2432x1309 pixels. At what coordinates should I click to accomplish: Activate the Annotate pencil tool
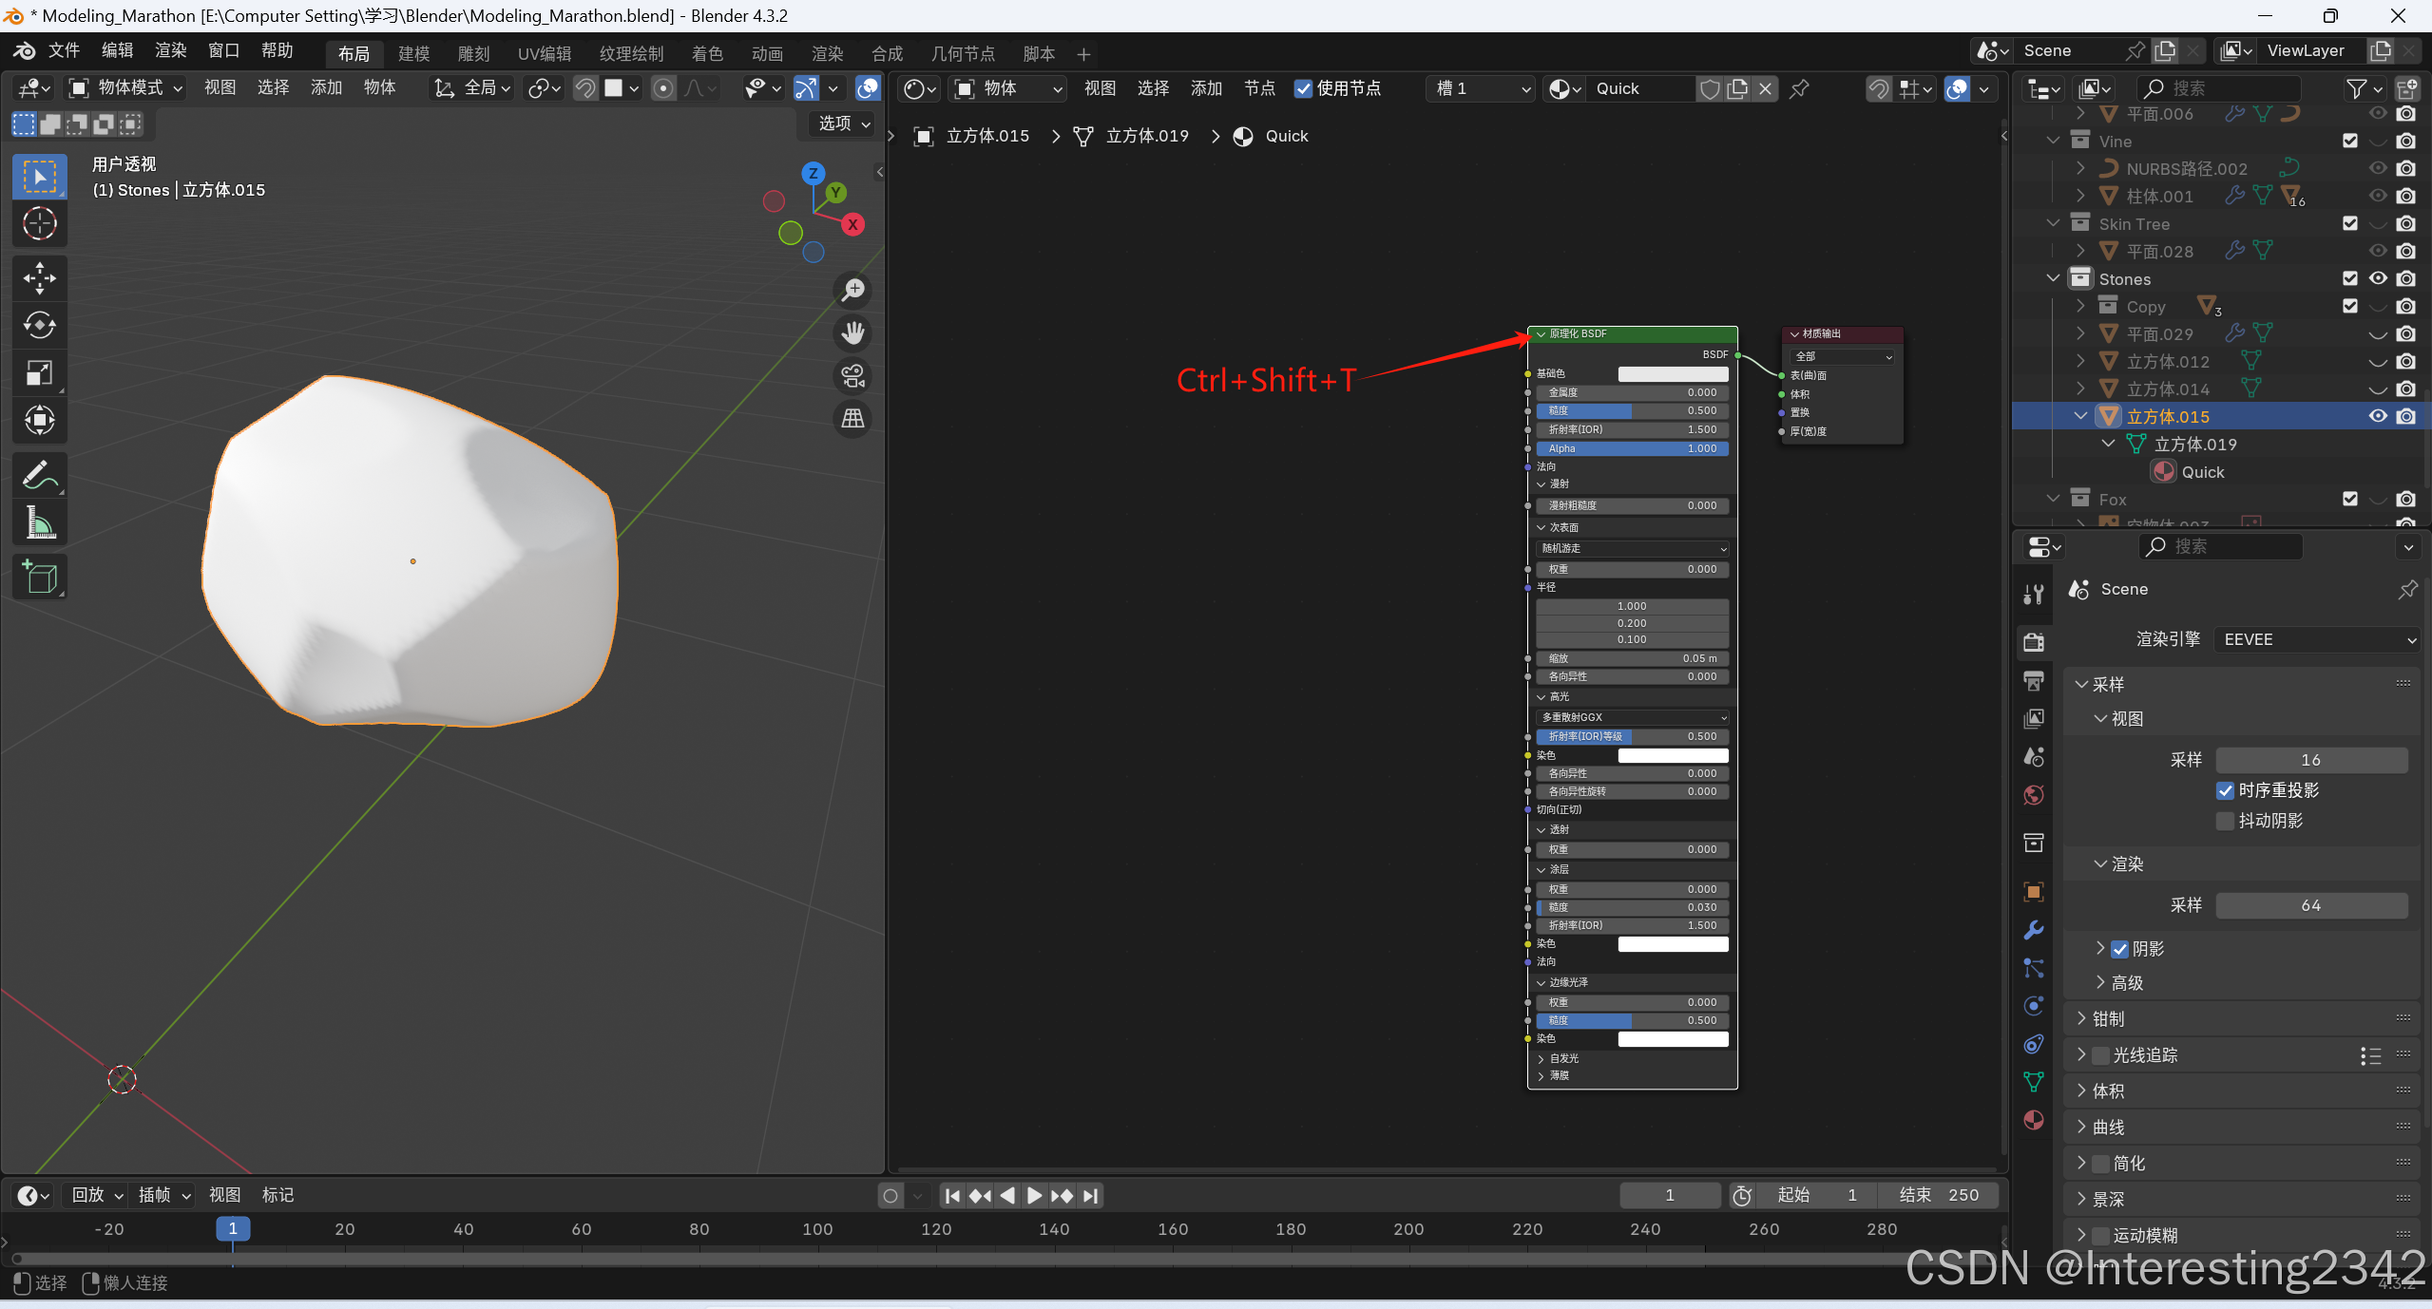[39, 475]
